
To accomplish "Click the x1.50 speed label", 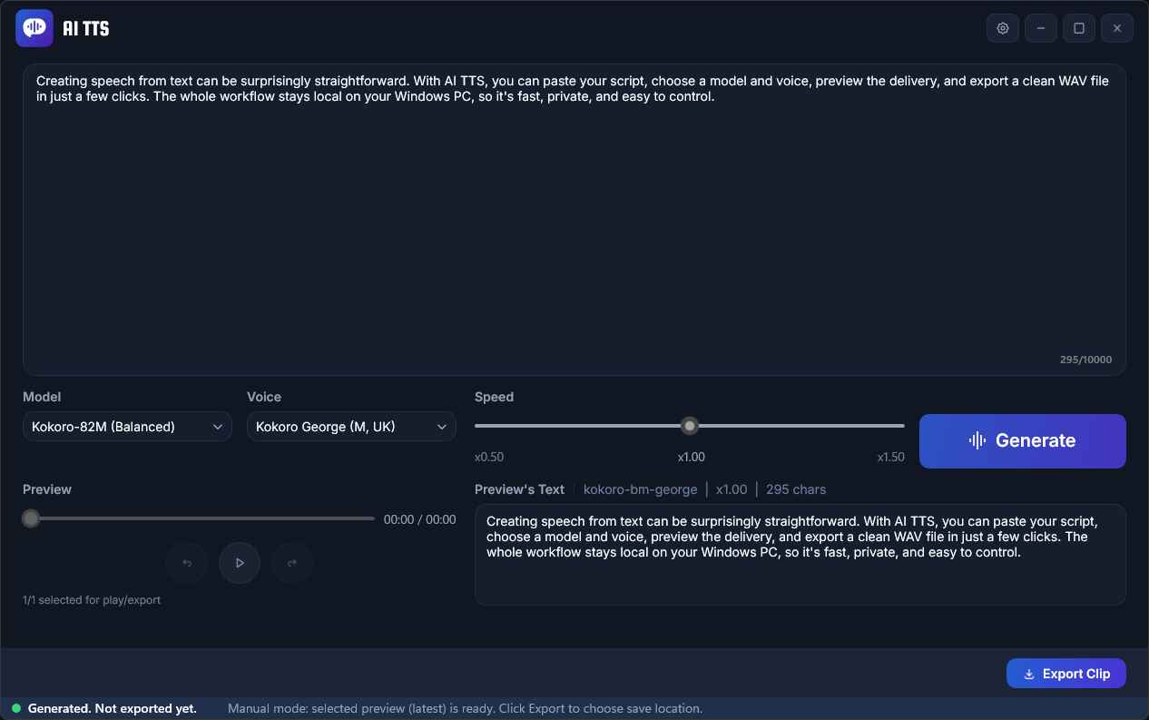I will click(890, 457).
